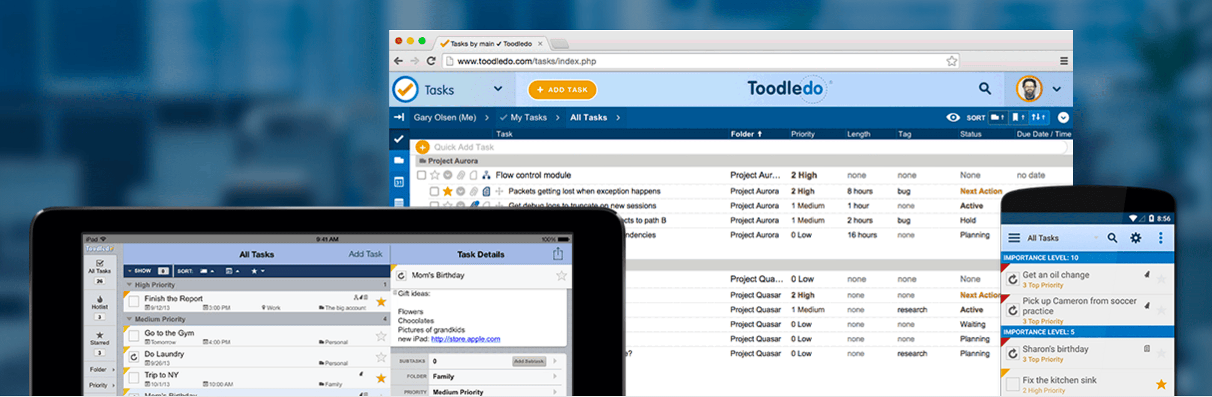Tick the Finish the Report checkbox

tap(134, 302)
